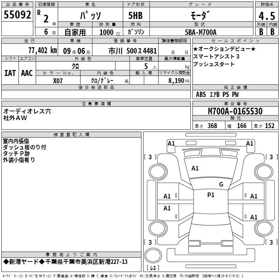
Task: Click the A1 mark on the hood
Action: coord(195,168)
